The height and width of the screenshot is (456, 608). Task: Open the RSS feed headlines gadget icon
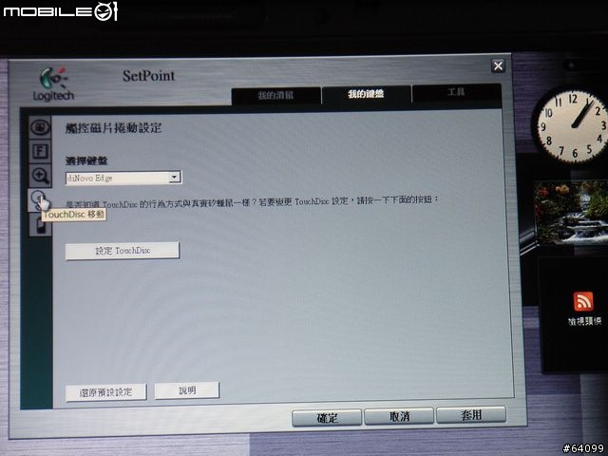583,301
